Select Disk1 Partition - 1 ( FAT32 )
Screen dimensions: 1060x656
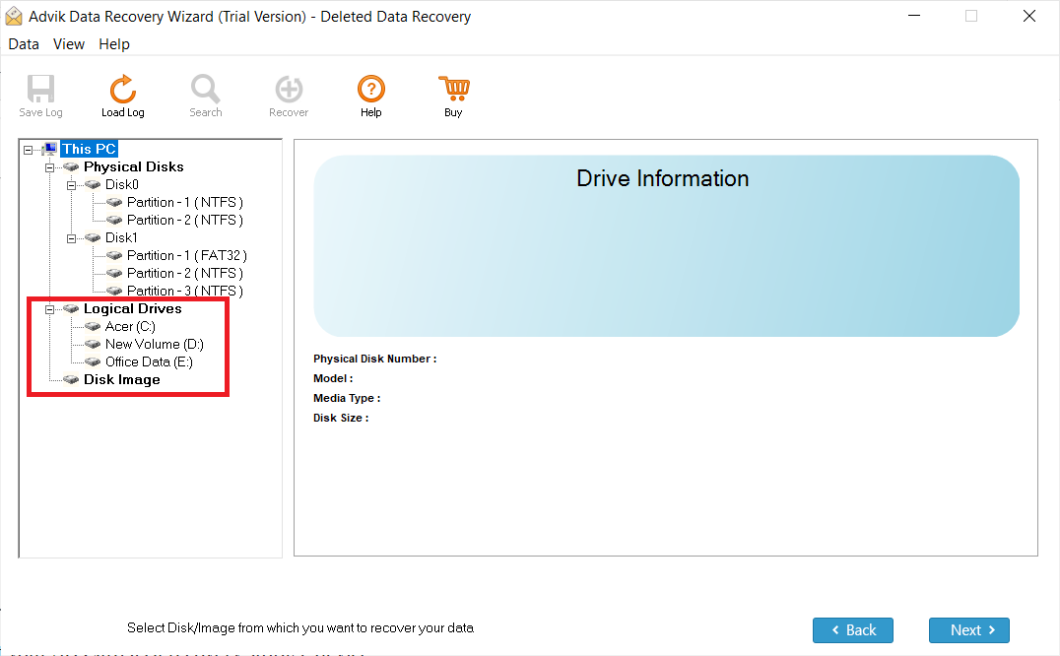pos(186,255)
